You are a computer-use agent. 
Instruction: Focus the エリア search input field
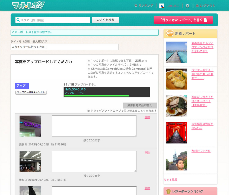pyautogui.click(x=53, y=20)
